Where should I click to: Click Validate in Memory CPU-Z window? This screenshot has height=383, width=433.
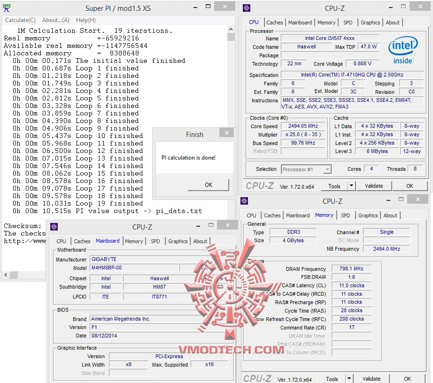371,379
